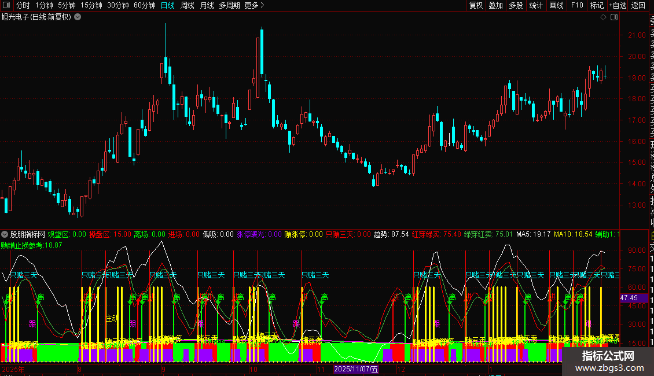Click the diamond marker icon on the chart

pyautogui.click(x=603, y=17)
